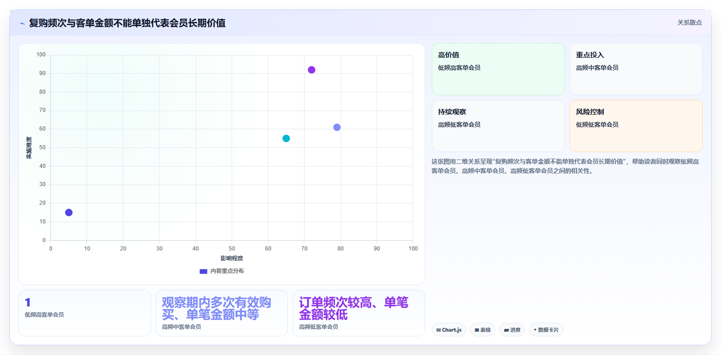Viewport: 721px width, 355px height.
Task: Click the page title 复购频次与客单金额
Action: [127, 23]
